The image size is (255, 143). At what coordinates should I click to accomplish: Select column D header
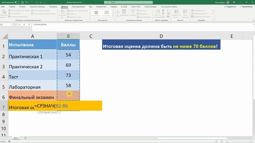click(x=161, y=36)
